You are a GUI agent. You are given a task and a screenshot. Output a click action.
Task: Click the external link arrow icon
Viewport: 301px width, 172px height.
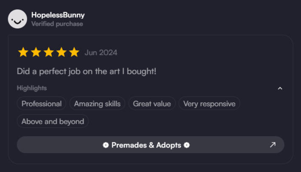point(273,145)
